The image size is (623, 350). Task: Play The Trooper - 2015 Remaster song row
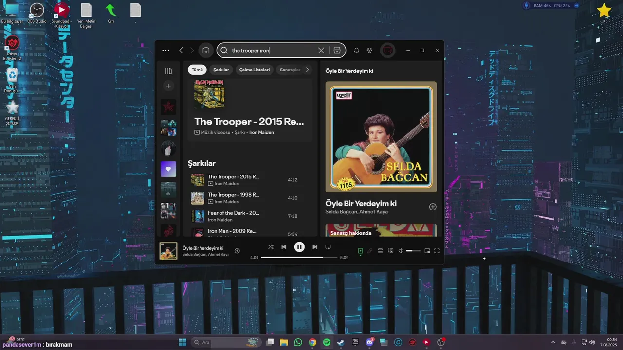(250, 180)
